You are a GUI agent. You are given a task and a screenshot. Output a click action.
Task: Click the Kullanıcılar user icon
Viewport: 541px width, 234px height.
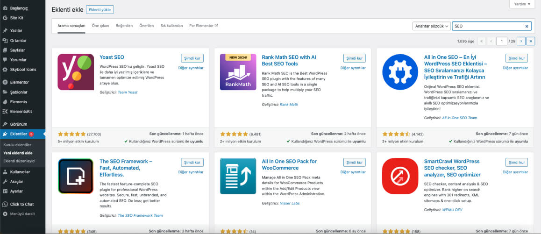(x=5, y=172)
